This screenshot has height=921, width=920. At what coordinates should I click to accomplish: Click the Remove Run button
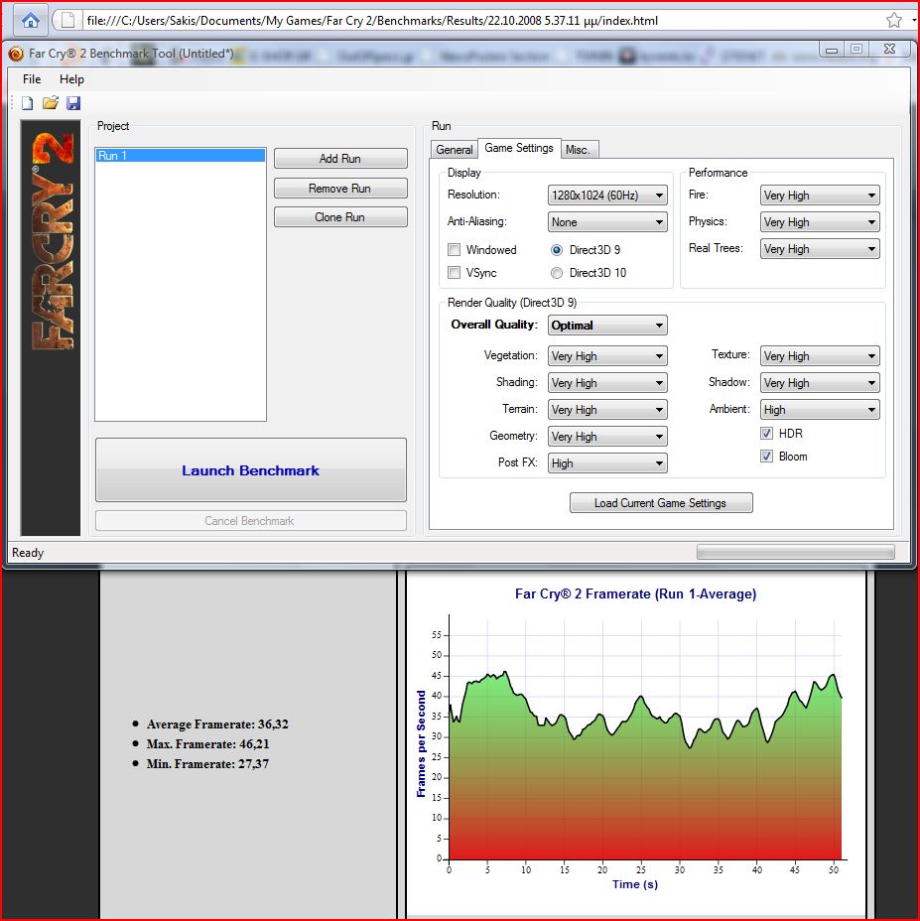(x=340, y=189)
